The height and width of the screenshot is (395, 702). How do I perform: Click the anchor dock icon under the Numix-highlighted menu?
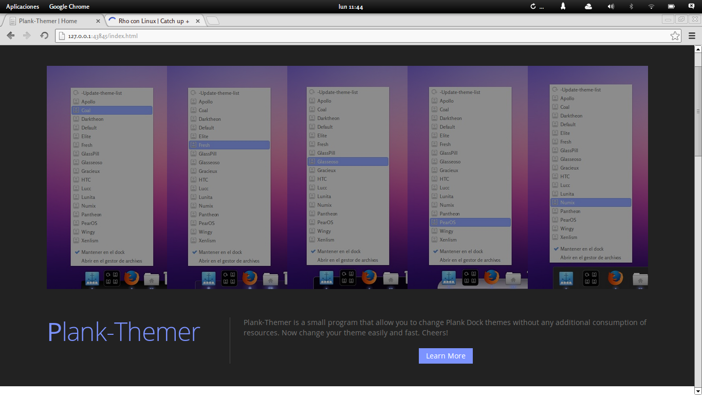click(566, 278)
